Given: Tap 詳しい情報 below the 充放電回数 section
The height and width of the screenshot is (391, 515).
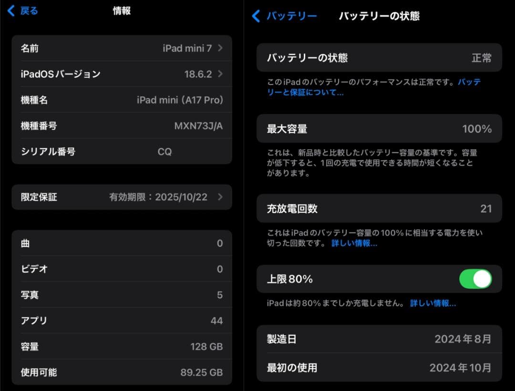Looking at the screenshot, I should (354, 244).
